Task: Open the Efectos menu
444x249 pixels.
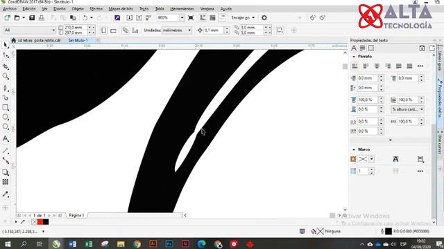Action: pyautogui.click(x=96, y=9)
